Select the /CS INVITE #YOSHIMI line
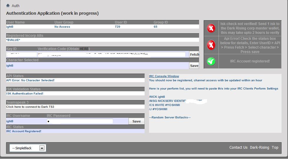This screenshot has height=159, width=288. click(164, 105)
